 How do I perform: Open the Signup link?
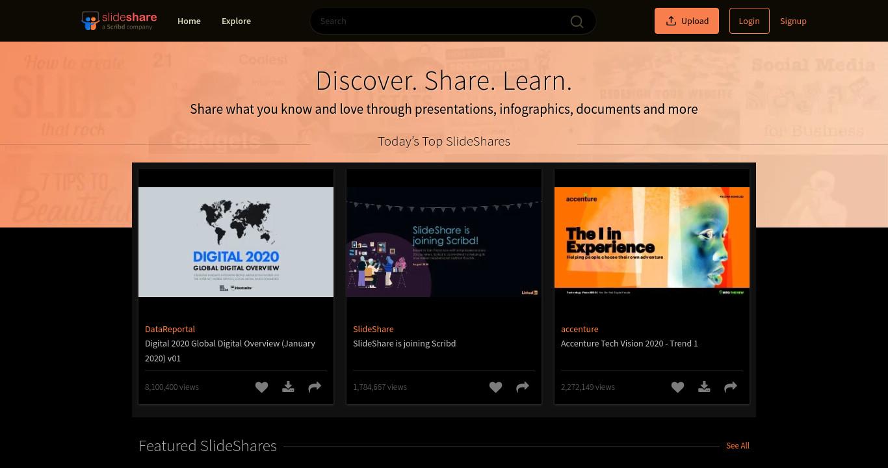[x=793, y=21]
